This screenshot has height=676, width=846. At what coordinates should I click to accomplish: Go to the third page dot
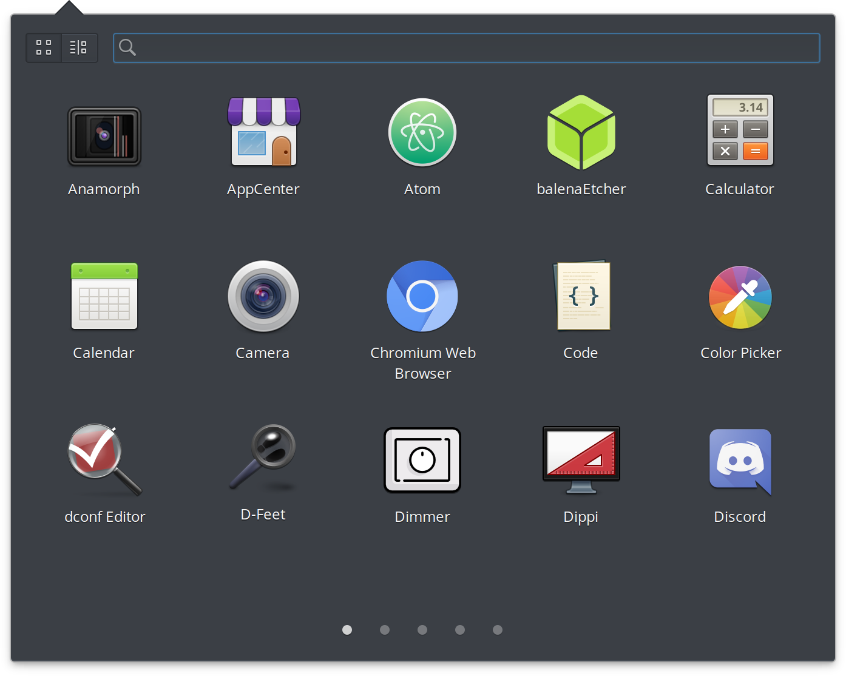coord(422,630)
